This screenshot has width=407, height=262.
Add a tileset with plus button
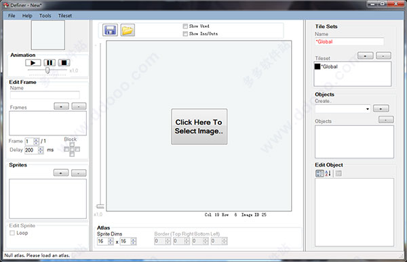point(365,56)
